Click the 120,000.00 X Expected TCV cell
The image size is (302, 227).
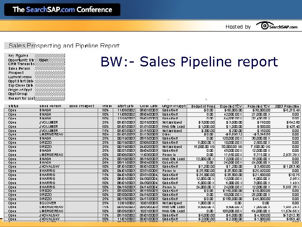232,138
